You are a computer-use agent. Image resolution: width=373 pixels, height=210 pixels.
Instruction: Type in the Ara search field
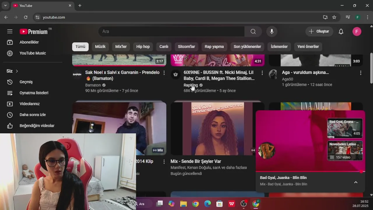click(x=171, y=32)
